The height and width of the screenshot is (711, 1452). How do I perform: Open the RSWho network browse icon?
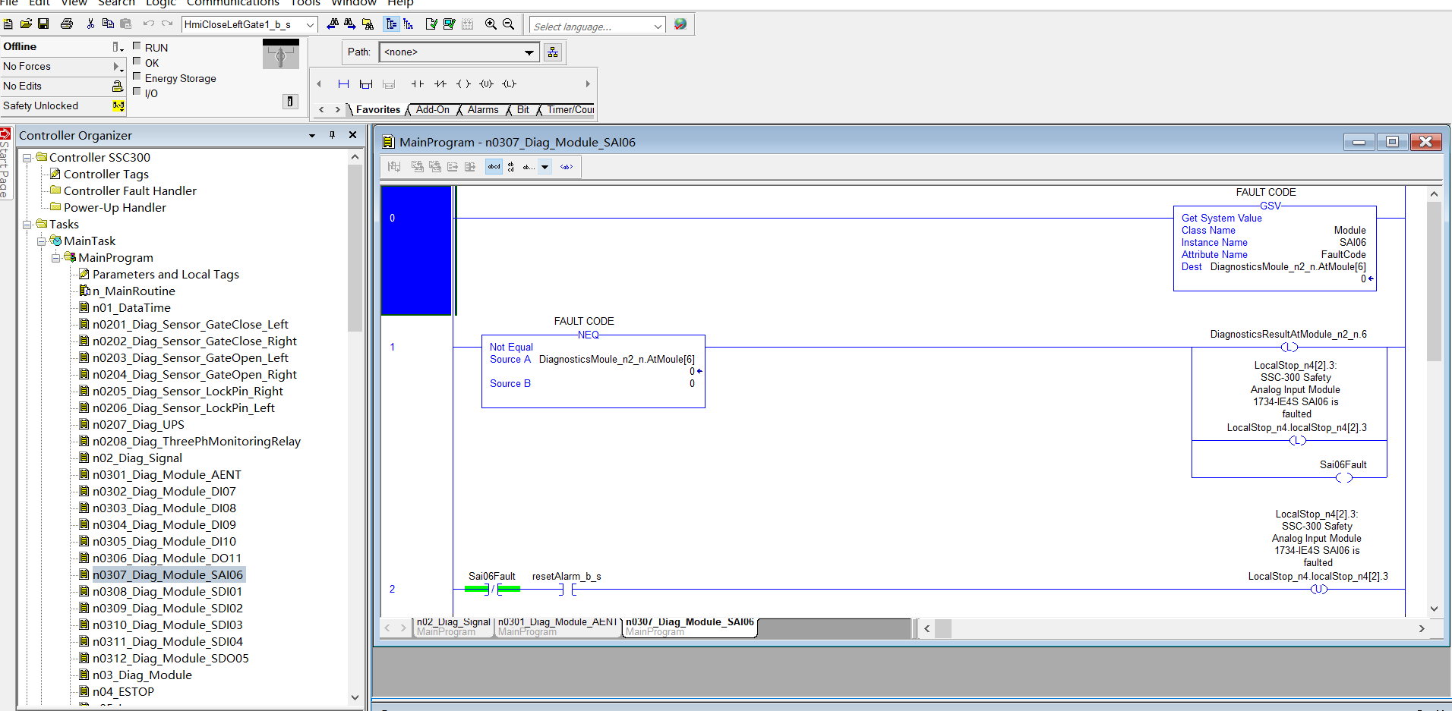(x=553, y=52)
